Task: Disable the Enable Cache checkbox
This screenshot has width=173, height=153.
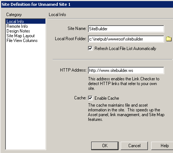Action: tap(90, 98)
